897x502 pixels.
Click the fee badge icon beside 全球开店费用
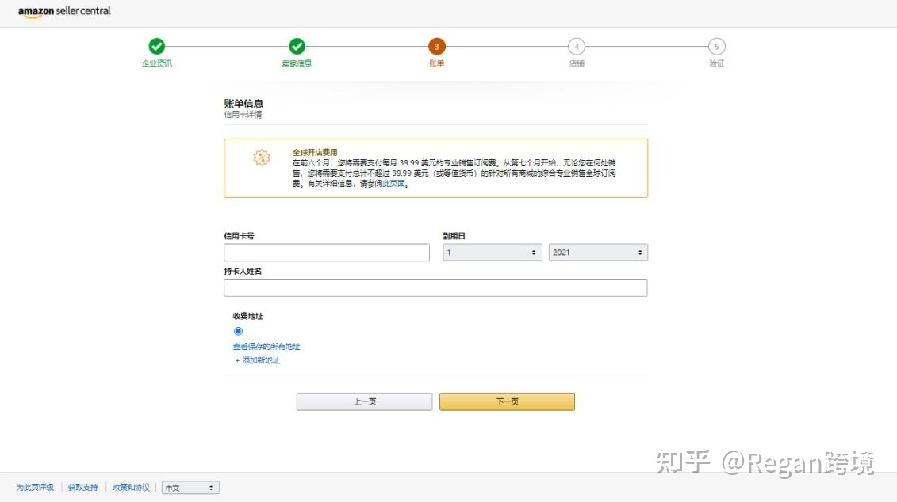[x=261, y=158]
